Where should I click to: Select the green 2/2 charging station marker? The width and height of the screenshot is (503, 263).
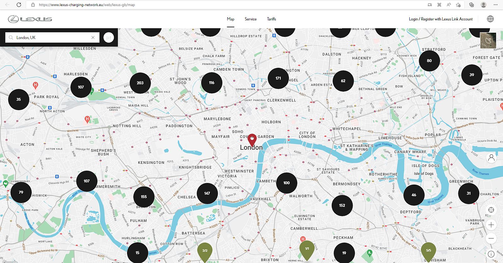click(205, 251)
